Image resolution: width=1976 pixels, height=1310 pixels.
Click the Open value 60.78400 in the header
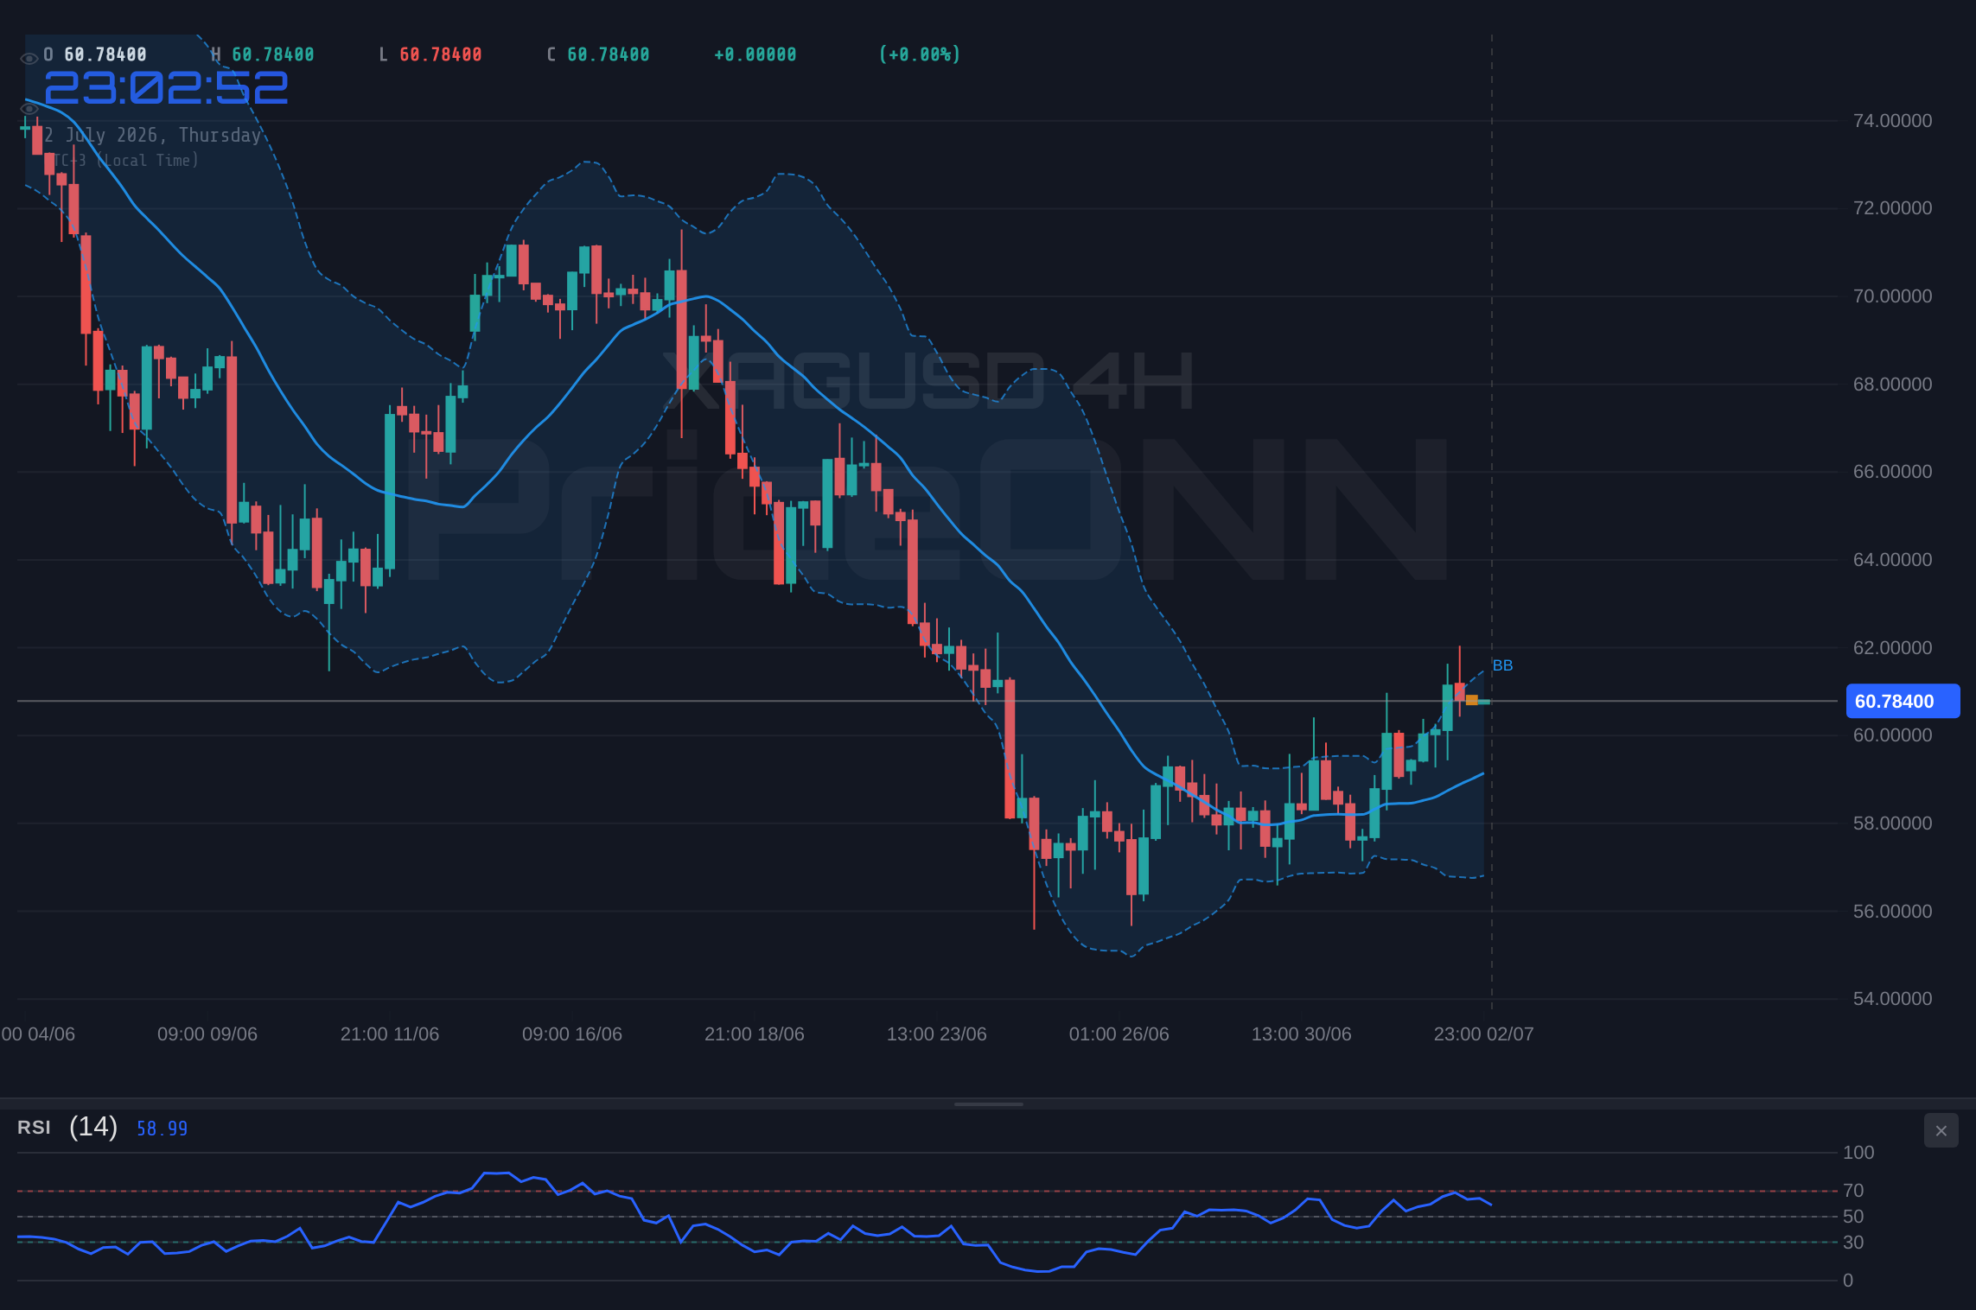[x=105, y=54]
